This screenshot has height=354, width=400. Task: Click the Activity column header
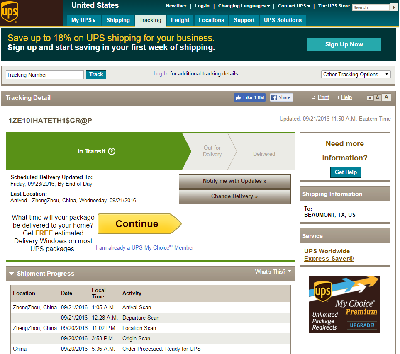point(132,293)
